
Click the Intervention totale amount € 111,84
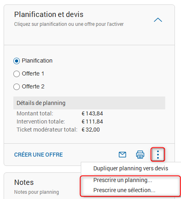click(92, 121)
